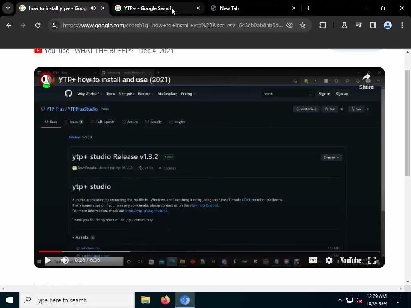
Task: Click the page vertical scrollbar thumb
Action: click(x=407, y=123)
